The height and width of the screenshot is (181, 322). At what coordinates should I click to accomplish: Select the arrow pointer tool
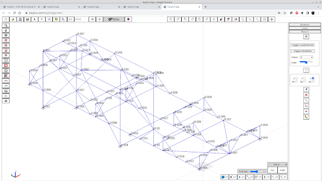35,19
